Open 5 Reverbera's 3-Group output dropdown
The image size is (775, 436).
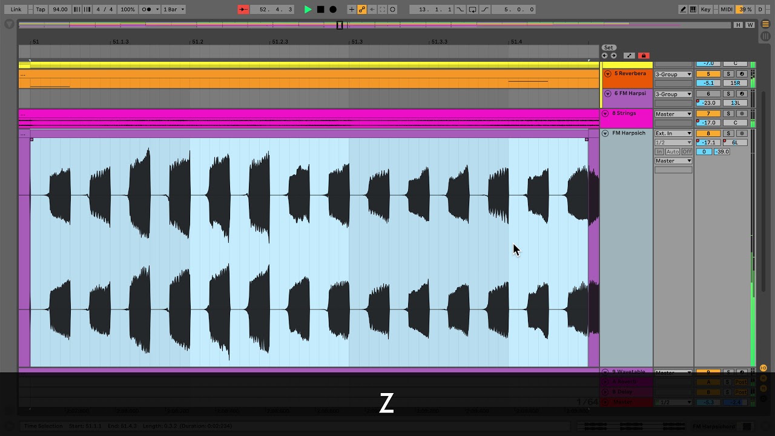pos(673,74)
